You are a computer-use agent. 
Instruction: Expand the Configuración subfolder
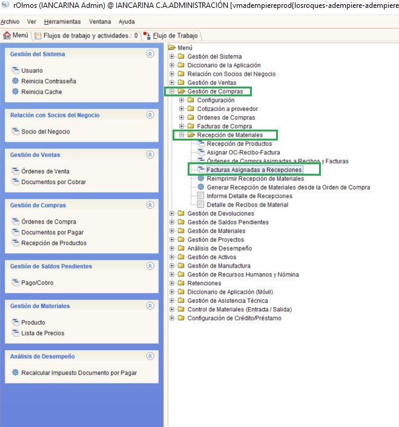[182, 100]
